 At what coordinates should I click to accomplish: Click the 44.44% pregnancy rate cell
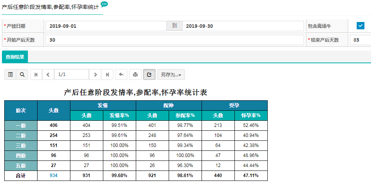point(251,165)
